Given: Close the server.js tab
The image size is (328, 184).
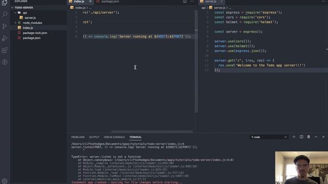Looking at the screenshot, I should (221, 2).
